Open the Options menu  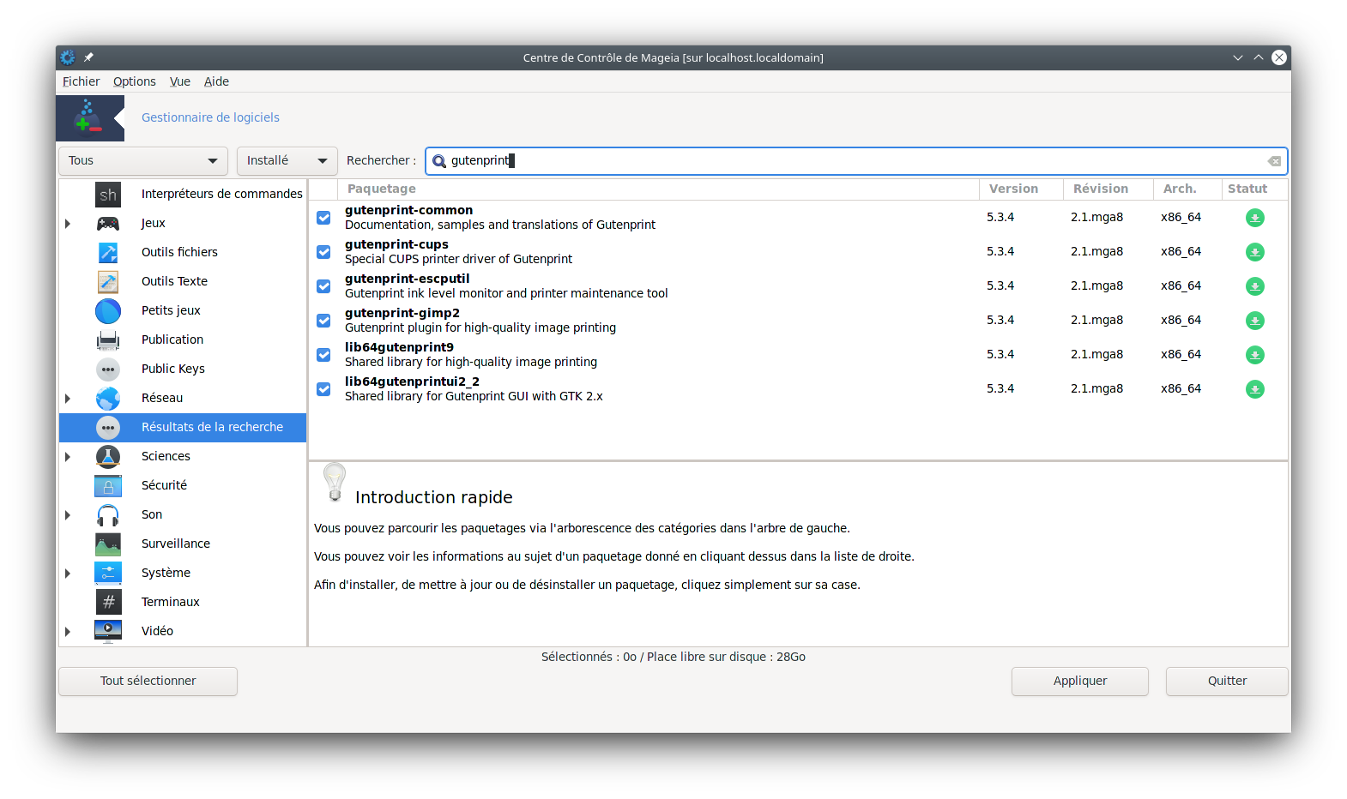(x=135, y=81)
